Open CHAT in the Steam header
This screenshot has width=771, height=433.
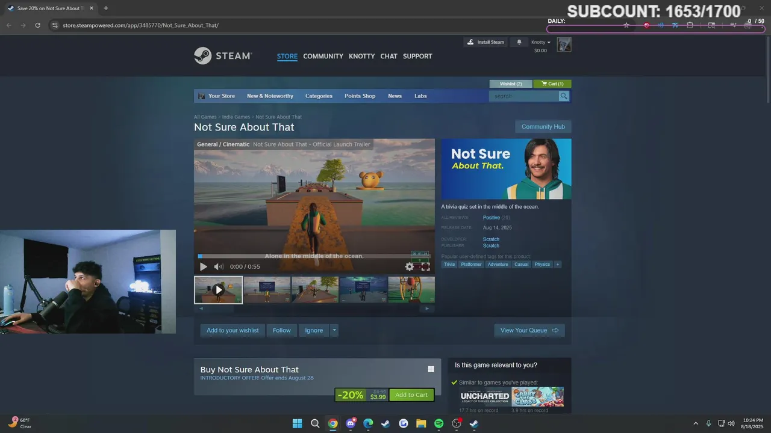[x=389, y=57]
